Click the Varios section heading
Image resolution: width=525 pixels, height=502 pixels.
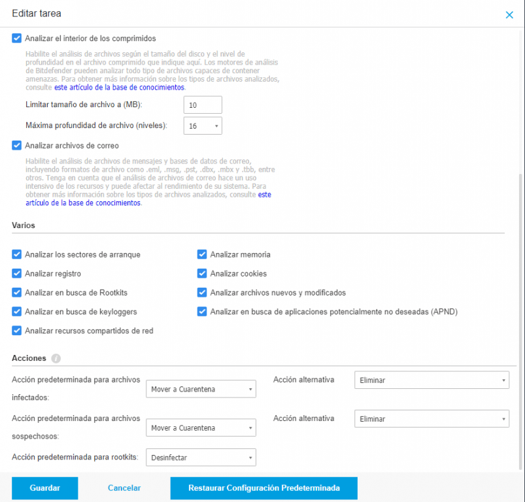pyautogui.click(x=24, y=226)
